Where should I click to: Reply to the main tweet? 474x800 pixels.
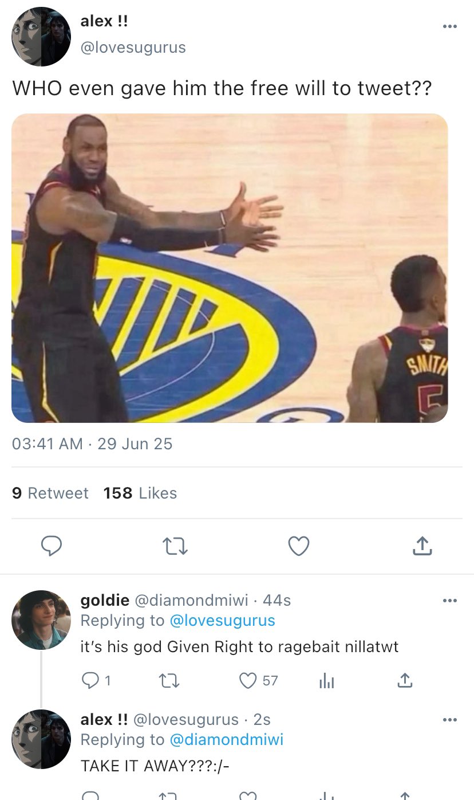click(52, 546)
